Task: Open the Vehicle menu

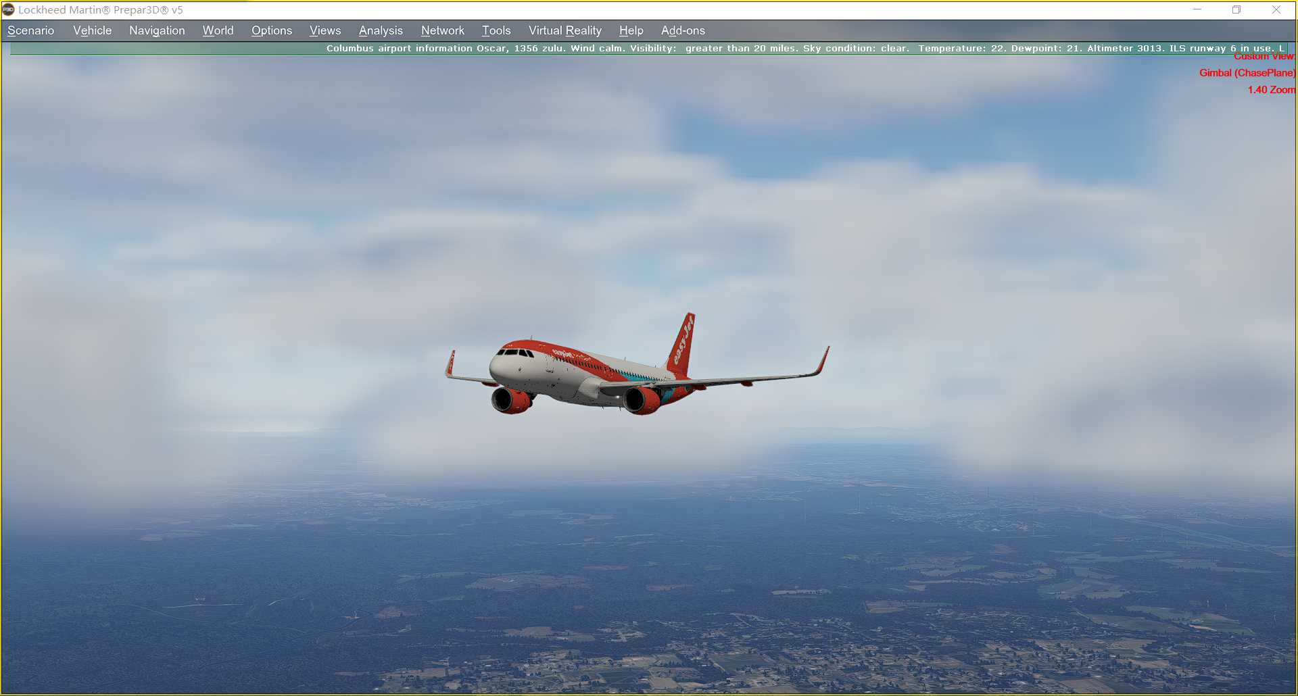Action: point(92,30)
